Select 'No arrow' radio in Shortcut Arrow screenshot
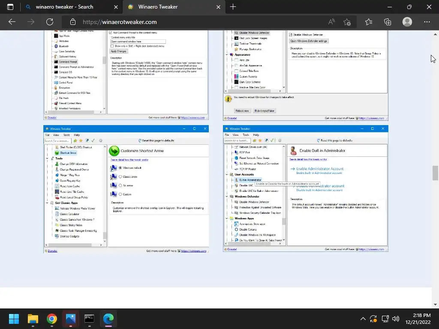Viewport: 439px width, 329px height. (120, 185)
